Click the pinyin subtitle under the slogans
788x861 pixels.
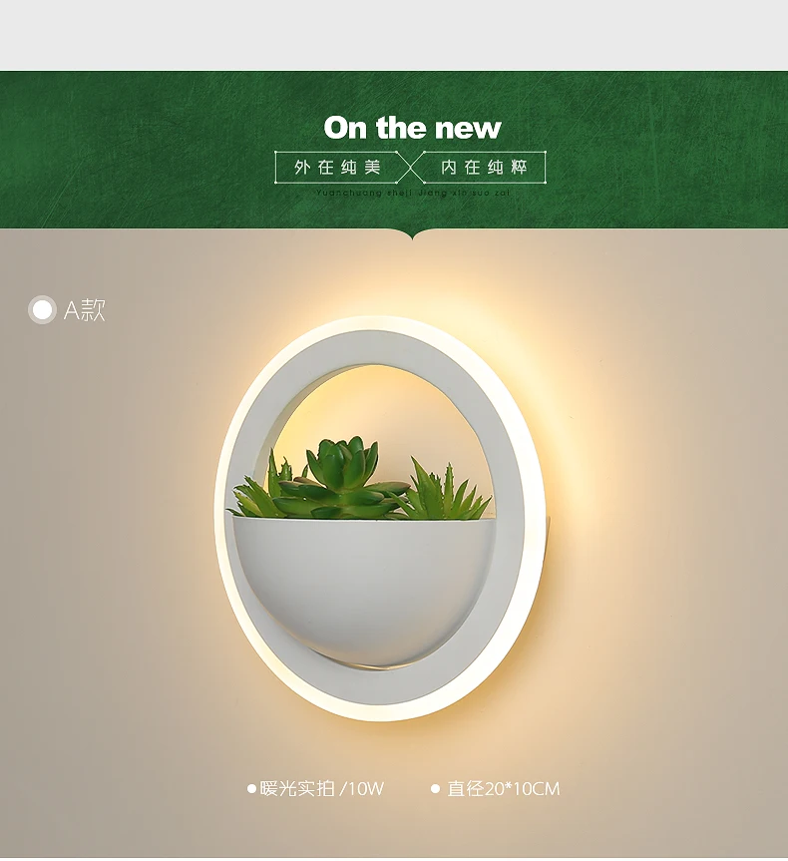413,193
